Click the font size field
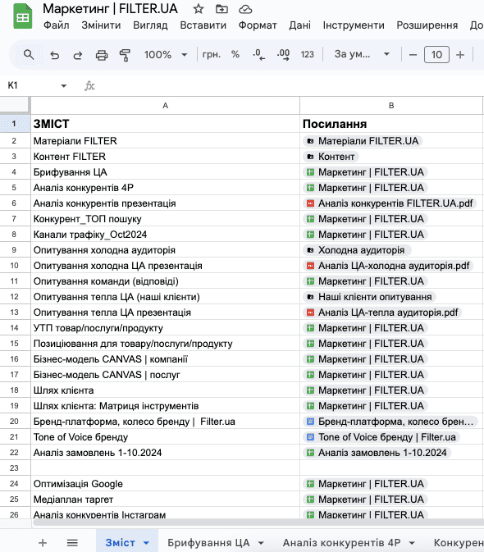Viewport: 484px width, 552px height. click(x=436, y=55)
